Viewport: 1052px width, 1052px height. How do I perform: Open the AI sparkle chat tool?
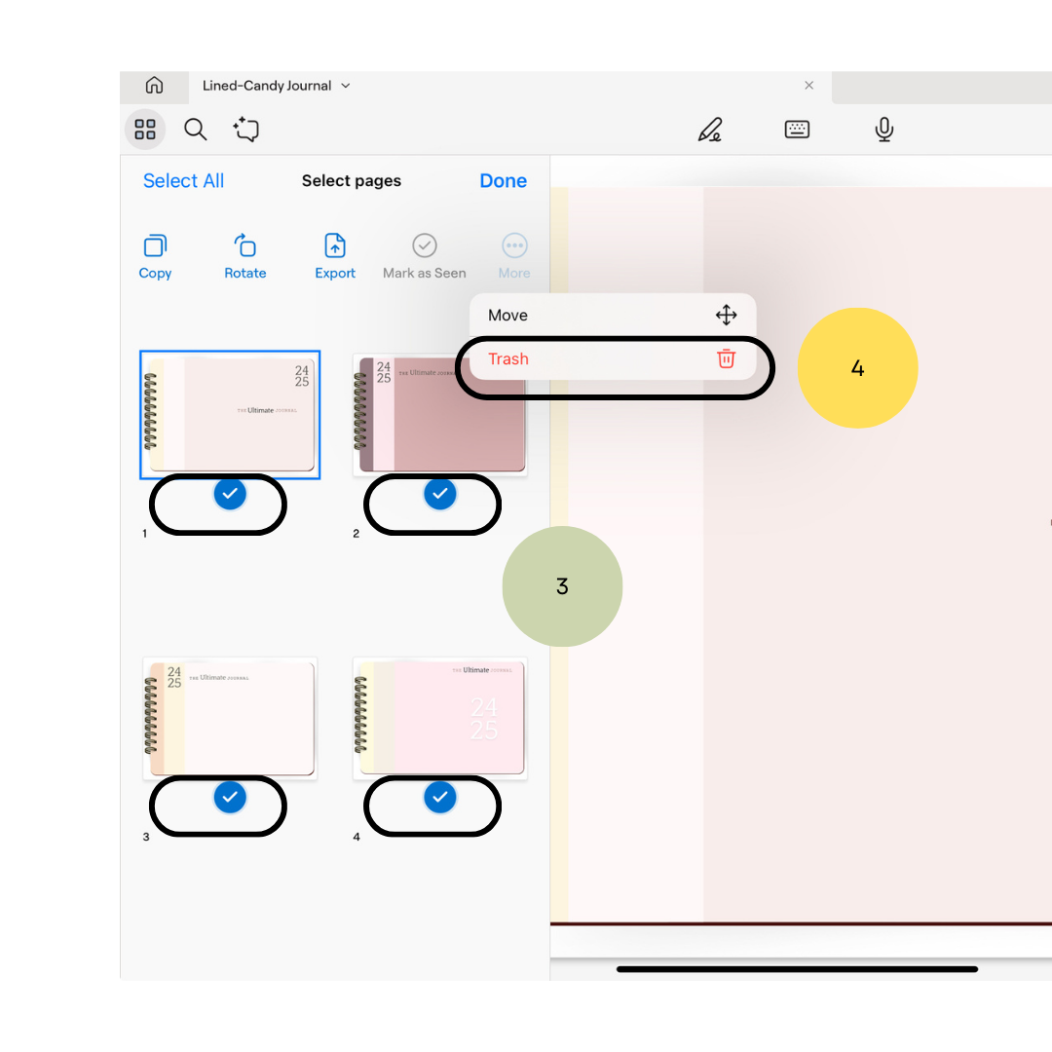[x=246, y=130]
